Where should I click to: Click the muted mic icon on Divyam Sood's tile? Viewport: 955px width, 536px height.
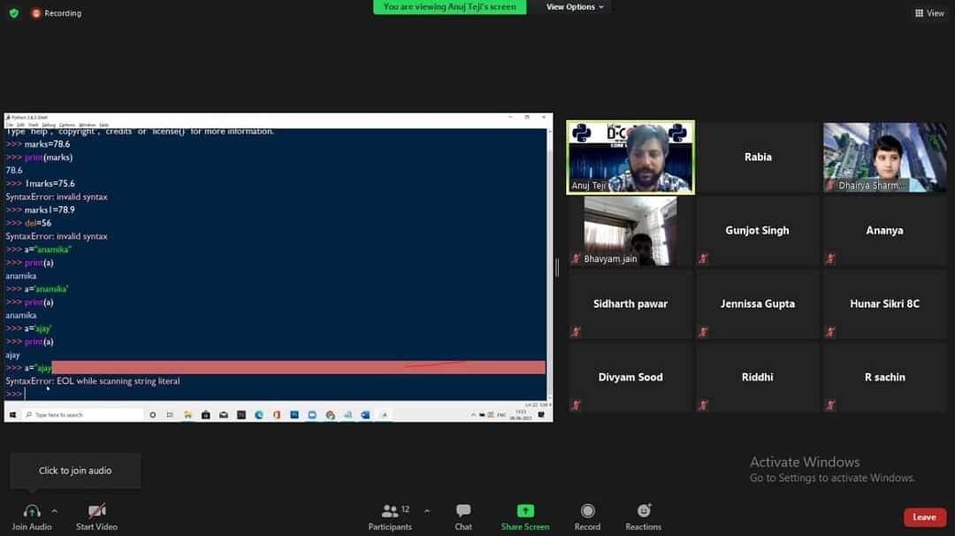577,405
